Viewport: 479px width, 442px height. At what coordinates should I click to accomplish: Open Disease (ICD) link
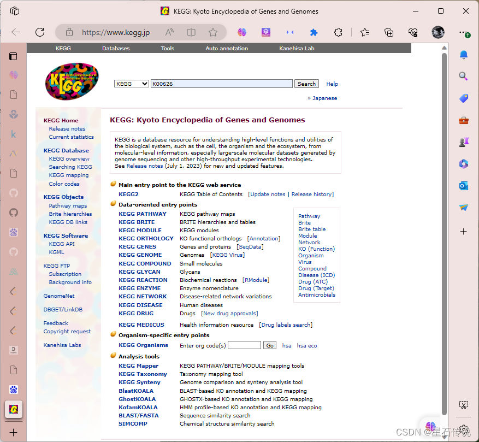click(x=316, y=275)
